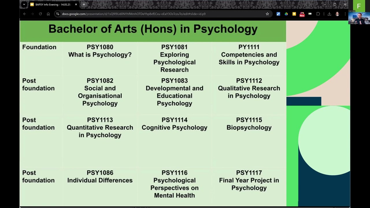The width and height of the screenshot is (370, 208).
Task: Click Post foundation label beside PSY1082
Action: pyautogui.click(x=38, y=84)
